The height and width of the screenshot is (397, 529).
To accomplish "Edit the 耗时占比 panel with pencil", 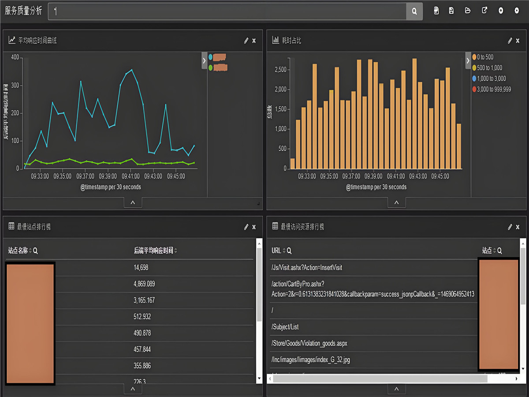I will [510, 41].
